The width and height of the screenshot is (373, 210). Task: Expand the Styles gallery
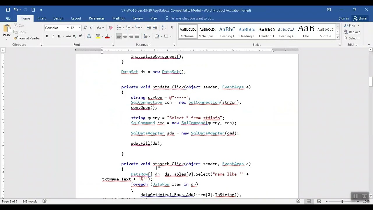(337, 37)
